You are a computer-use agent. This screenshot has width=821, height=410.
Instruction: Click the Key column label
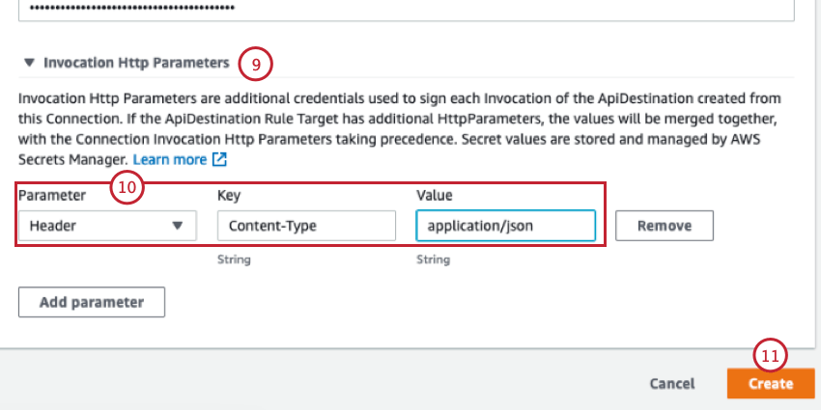point(227,195)
